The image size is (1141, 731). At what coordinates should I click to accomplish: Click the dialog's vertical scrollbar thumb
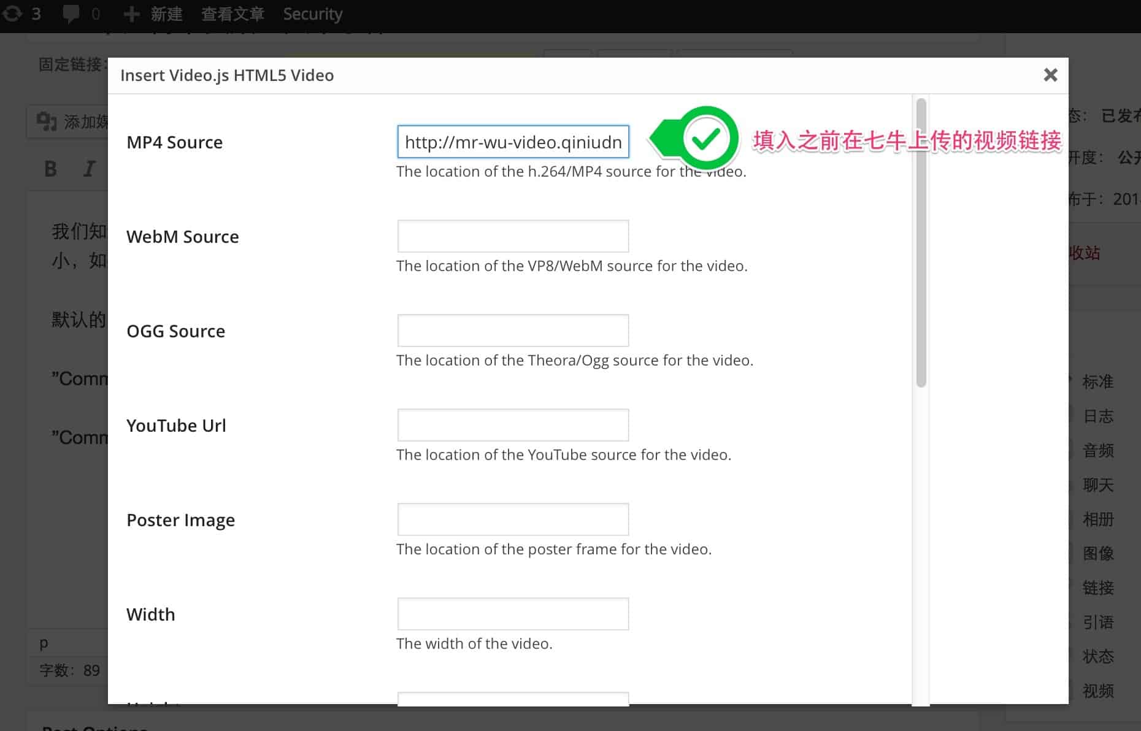(921, 243)
